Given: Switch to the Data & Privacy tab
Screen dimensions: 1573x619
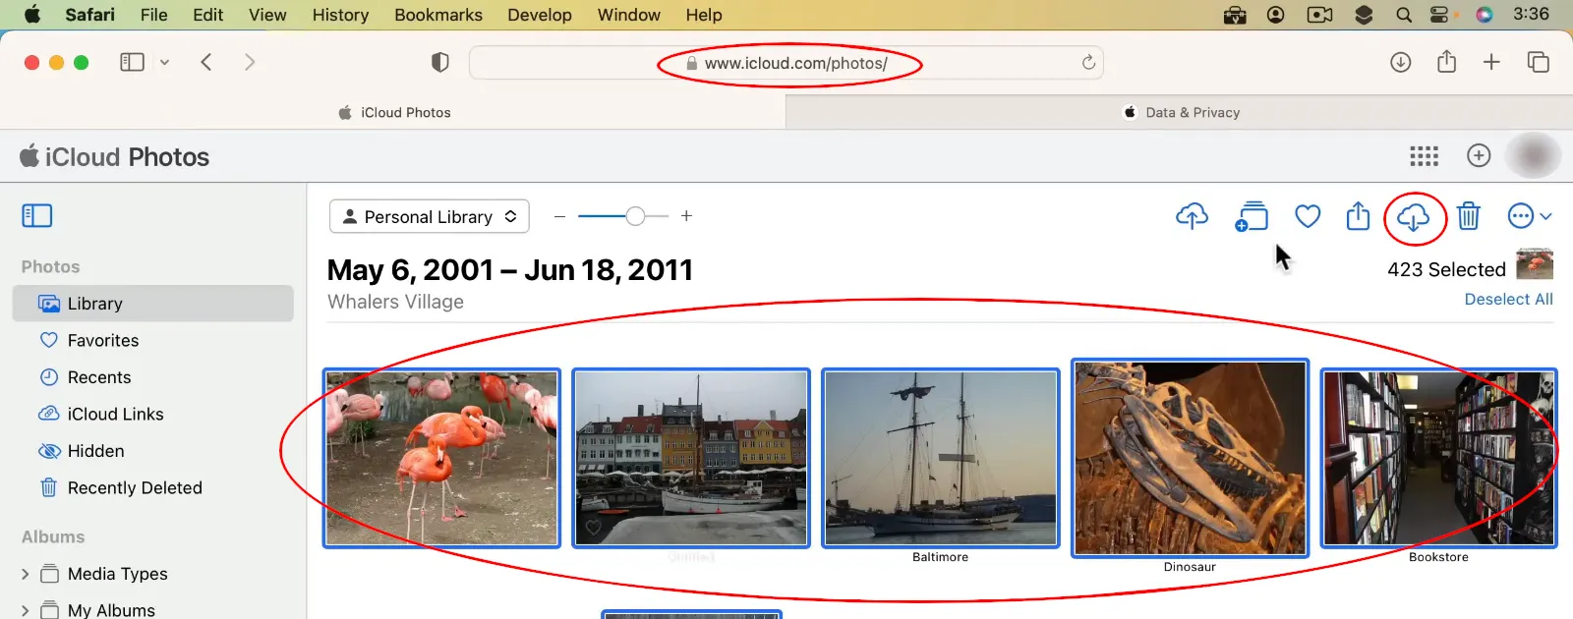Looking at the screenshot, I should click(1180, 113).
